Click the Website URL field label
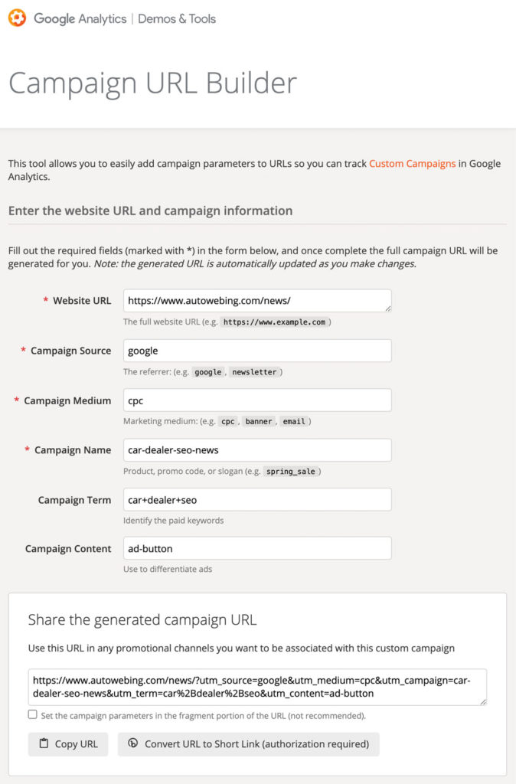 [x=82, y=300]
